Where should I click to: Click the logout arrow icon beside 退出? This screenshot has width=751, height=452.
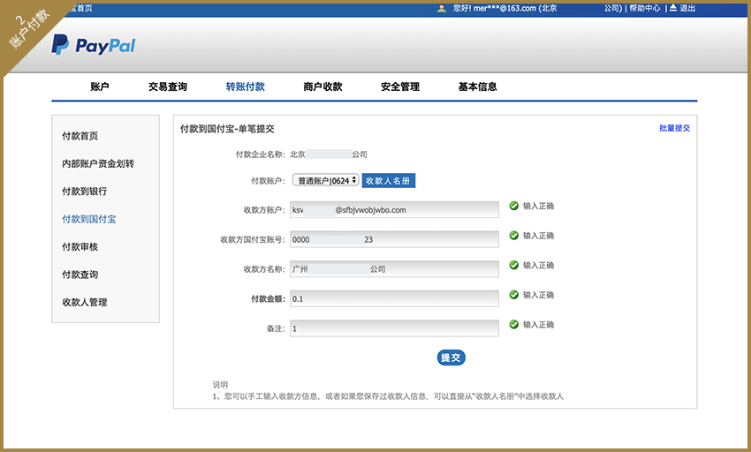[673, 8]
